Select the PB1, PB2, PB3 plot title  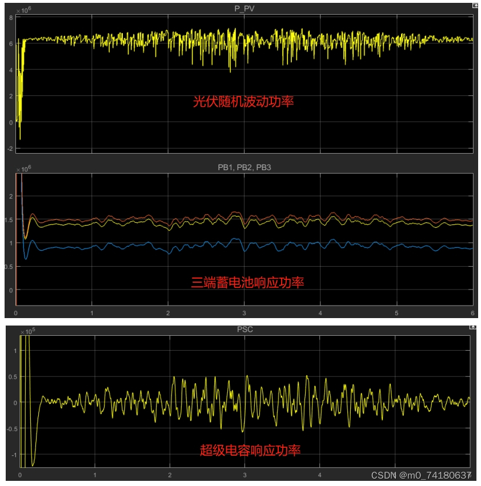click(x=244, y=167)
